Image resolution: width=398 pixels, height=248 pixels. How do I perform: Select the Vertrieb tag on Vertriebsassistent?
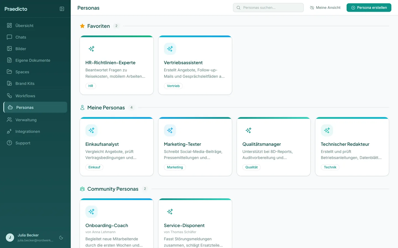coord(173,86)
